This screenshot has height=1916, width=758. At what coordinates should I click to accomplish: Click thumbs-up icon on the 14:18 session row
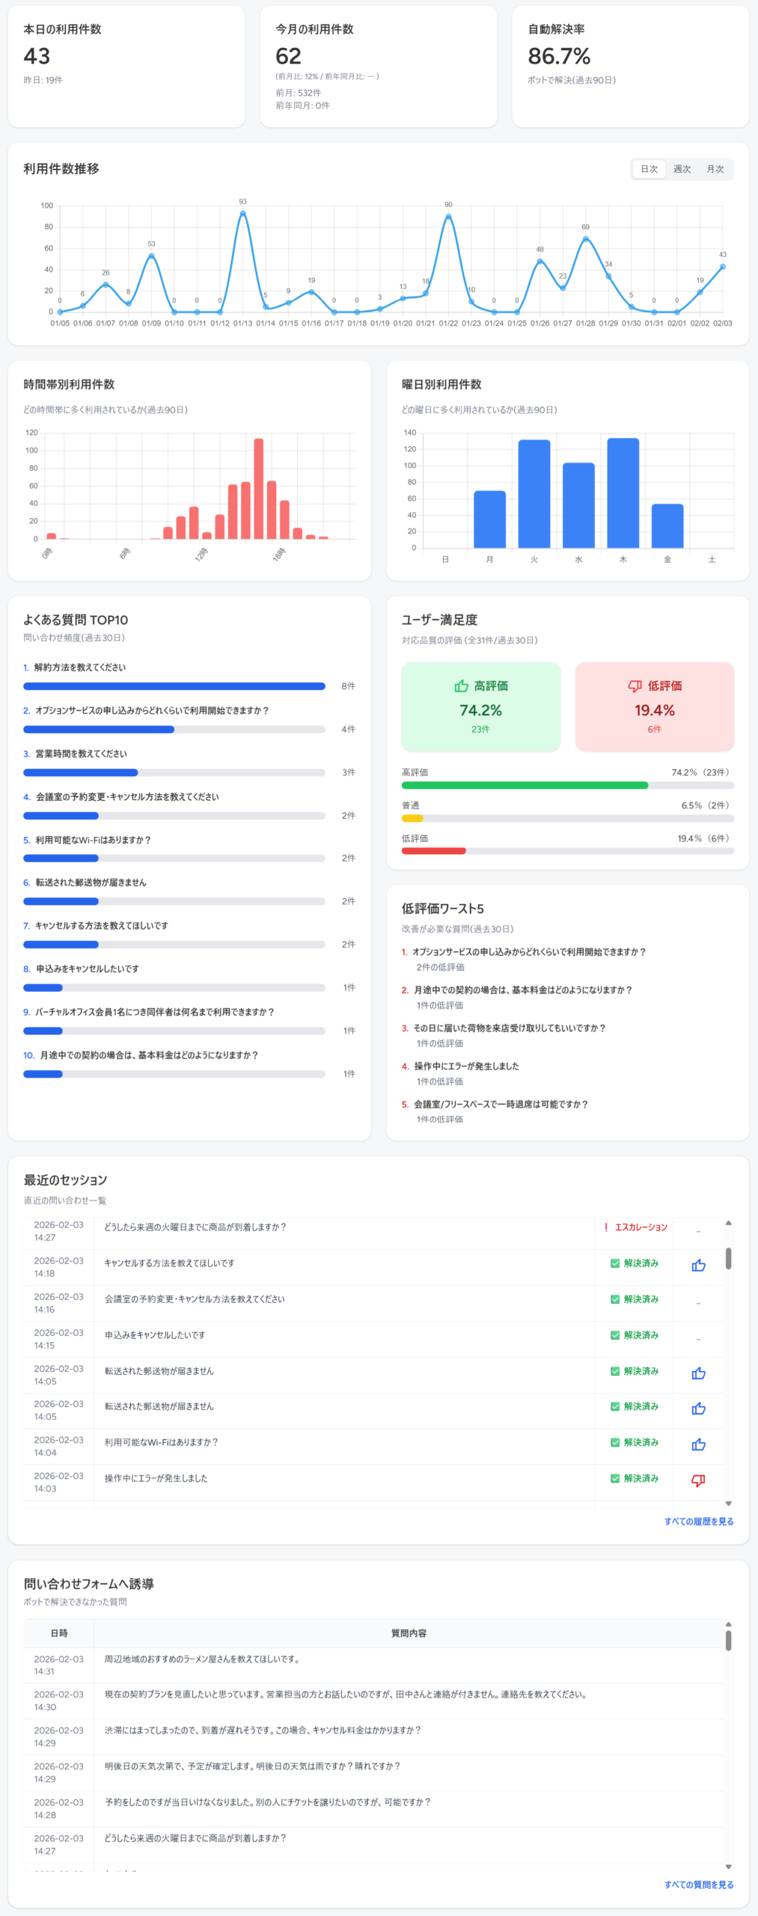pyautogui.click(x=698, y=1266)
